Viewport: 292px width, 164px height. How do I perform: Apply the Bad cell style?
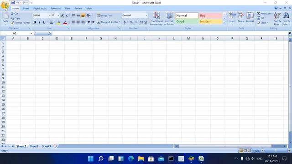click(x=211, y=15)
